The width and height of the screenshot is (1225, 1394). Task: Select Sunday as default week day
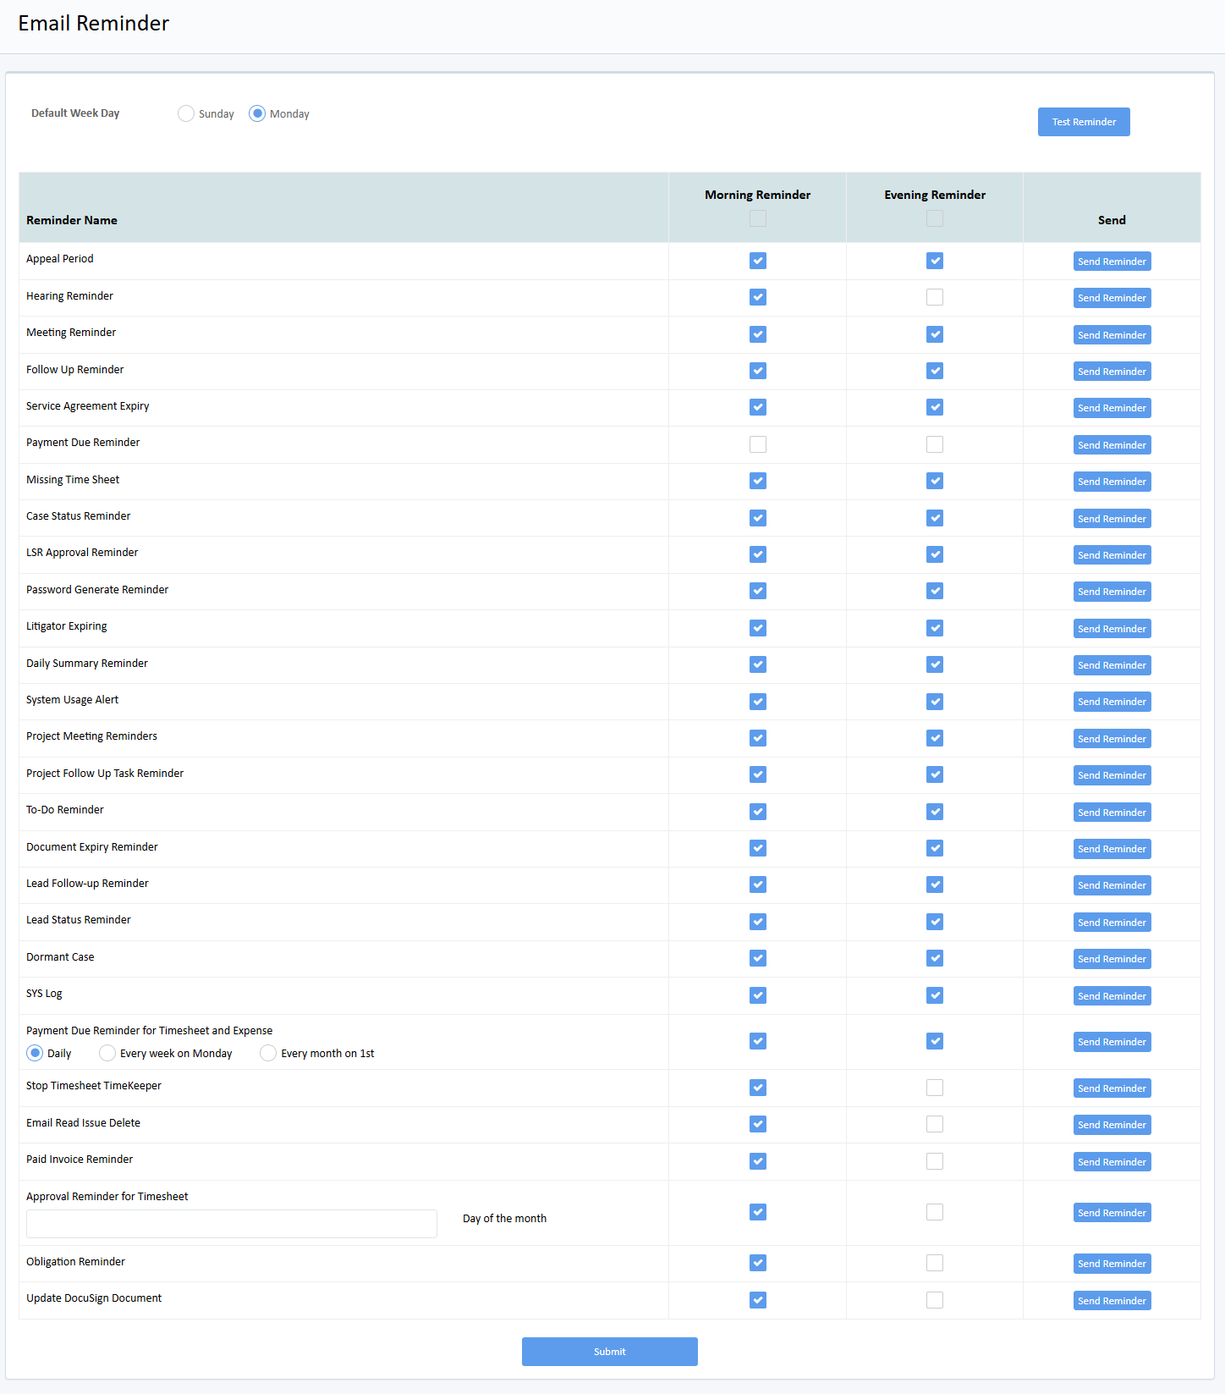(x=186, y=113)
